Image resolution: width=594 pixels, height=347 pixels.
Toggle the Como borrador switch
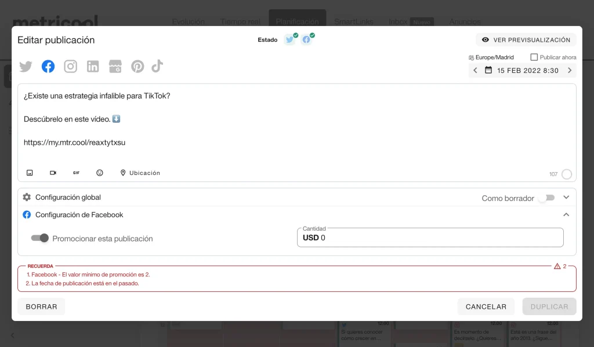(546, 198)
